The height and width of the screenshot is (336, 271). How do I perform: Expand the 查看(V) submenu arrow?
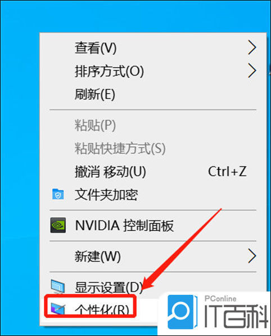(252, 47)
